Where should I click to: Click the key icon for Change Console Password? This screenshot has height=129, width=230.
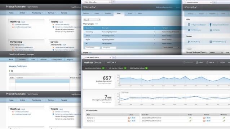(211, 25)
